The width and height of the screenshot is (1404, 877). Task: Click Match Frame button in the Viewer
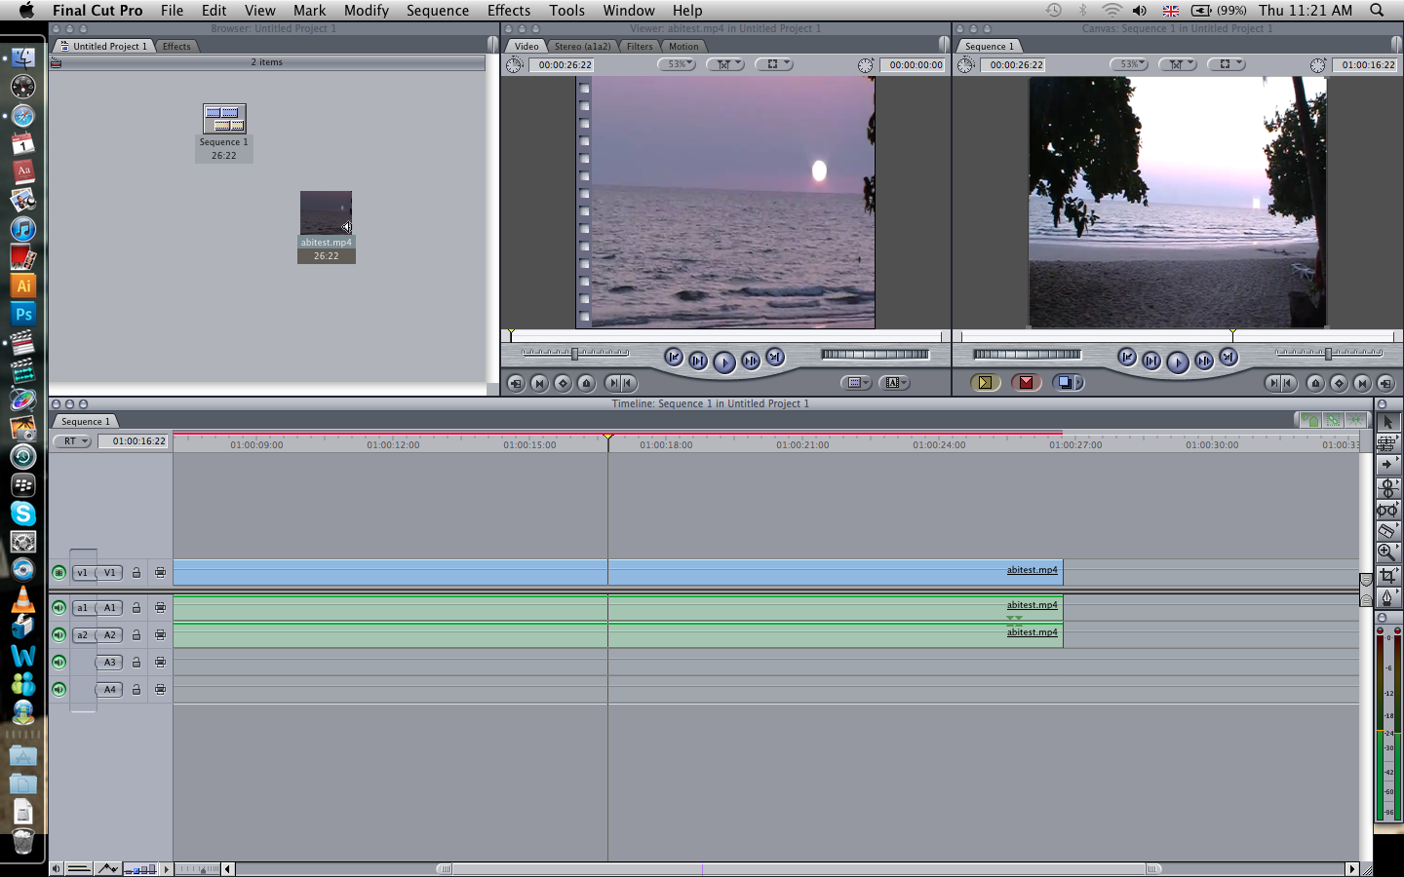click(x=516, y=383)
